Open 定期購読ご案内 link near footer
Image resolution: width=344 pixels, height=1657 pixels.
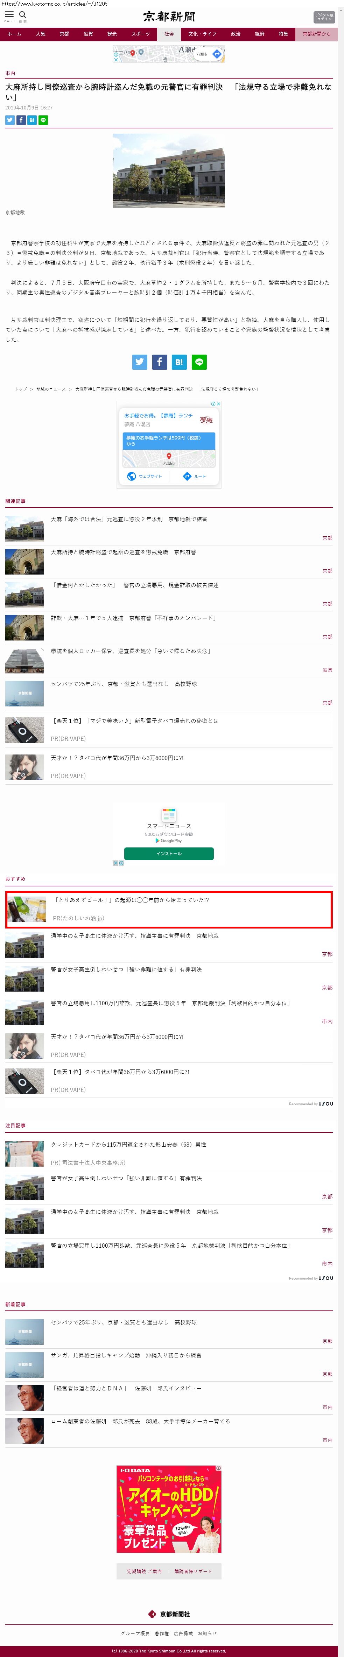(145, 1571)
